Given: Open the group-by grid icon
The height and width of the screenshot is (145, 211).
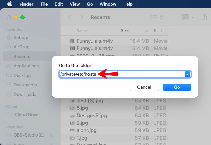Looking at the screenshot, I should [x=185, y=17].
